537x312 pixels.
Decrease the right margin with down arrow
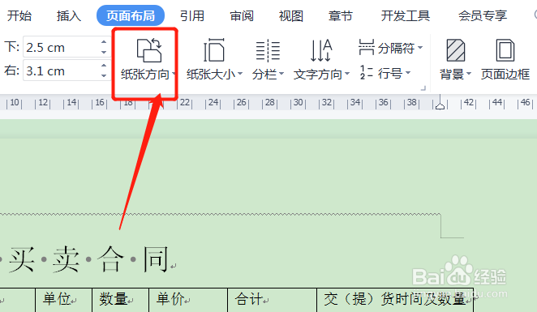pos(104,75)
